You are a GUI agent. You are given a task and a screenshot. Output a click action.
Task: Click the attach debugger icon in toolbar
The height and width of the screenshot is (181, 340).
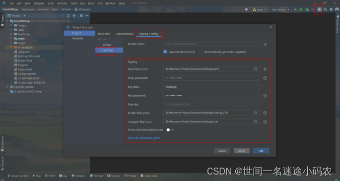click(x=307, y=9)
